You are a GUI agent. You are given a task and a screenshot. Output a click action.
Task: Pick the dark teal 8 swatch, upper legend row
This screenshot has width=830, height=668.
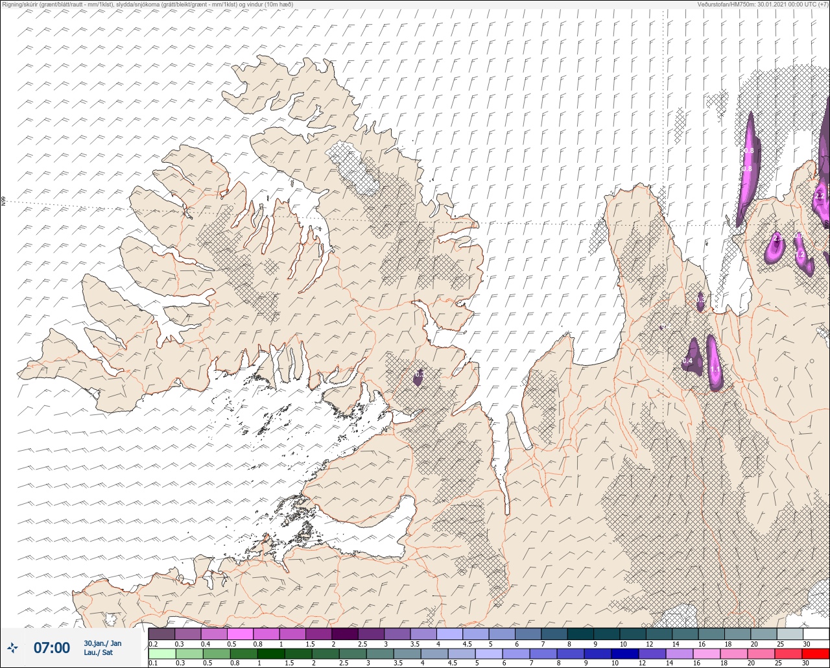[580, 634]
